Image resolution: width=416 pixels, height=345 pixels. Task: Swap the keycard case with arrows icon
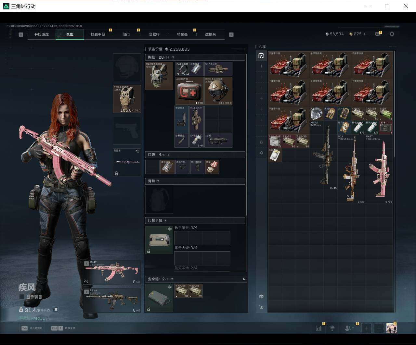point(169,229)
